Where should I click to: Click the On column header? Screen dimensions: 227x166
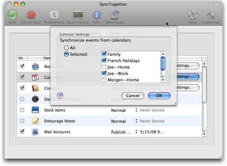(x=22, y=58)
